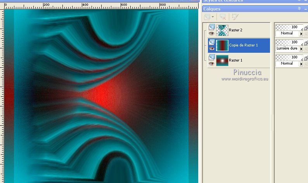Select the Raster 2 layer thumbnail

[222, 30]
